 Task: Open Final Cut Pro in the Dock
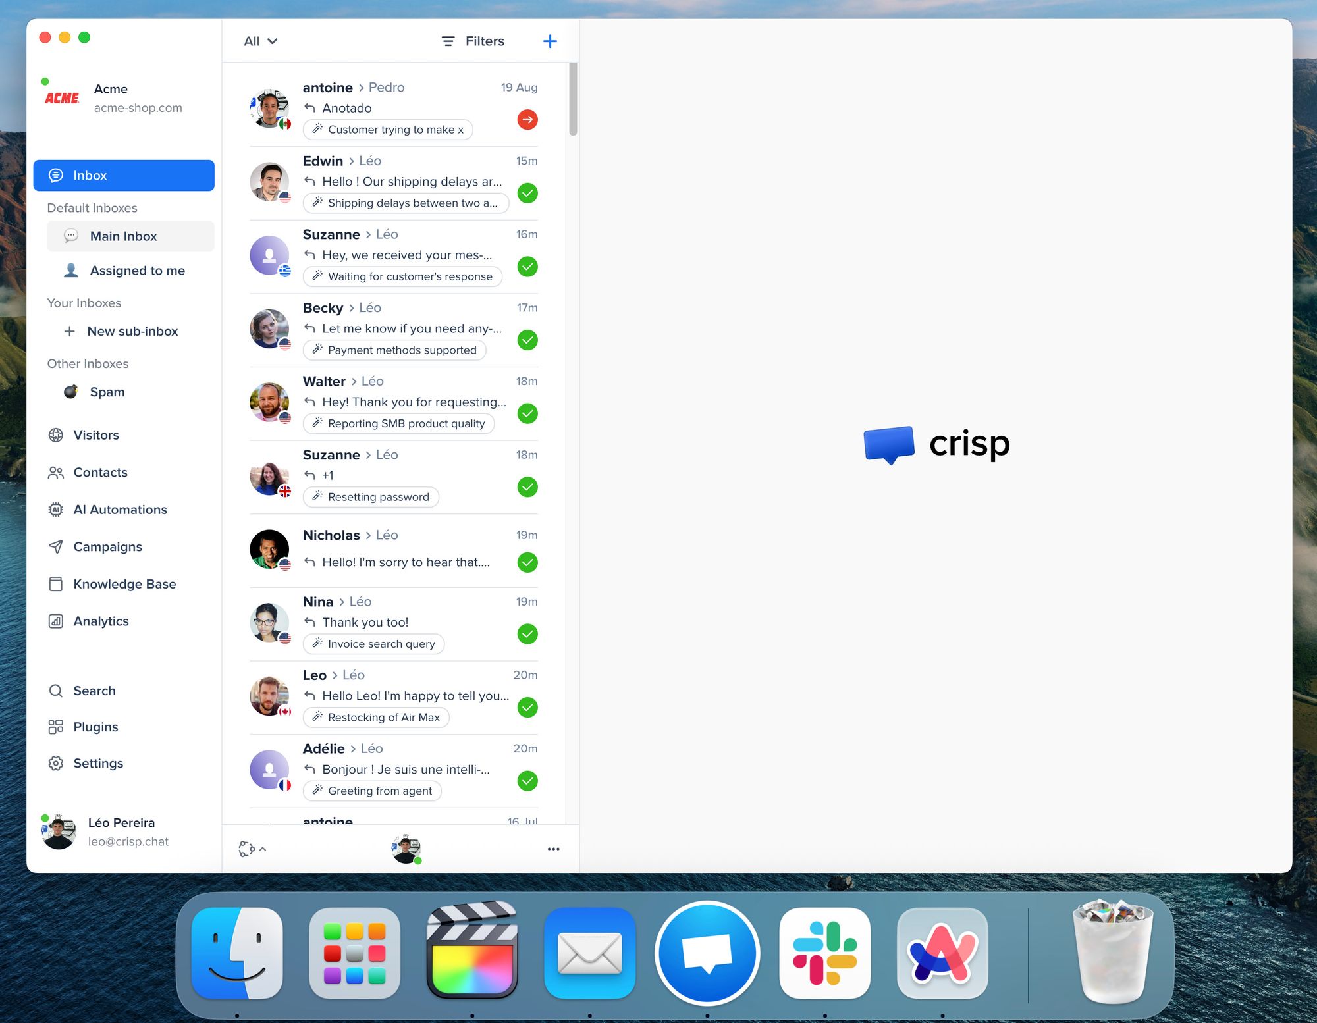pos(473,950)
